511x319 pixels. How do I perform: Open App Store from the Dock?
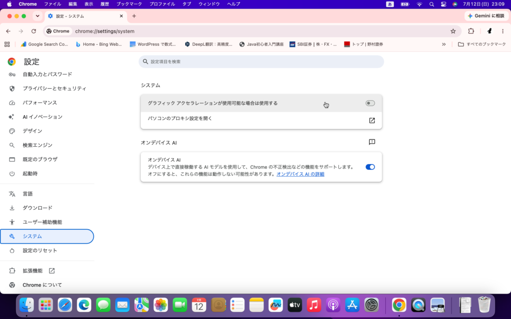tap(352, 305)
